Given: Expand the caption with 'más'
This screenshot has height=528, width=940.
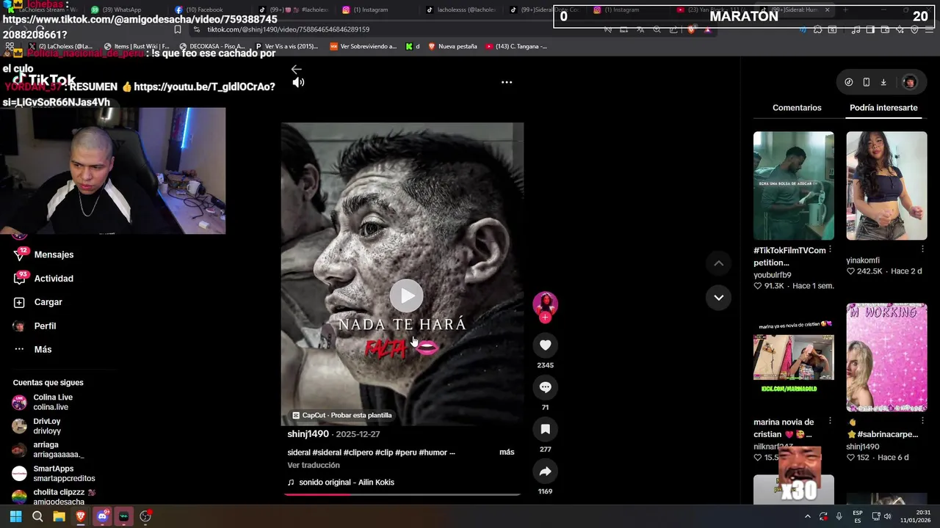Looking at the screenshot, I should (507, 452).
